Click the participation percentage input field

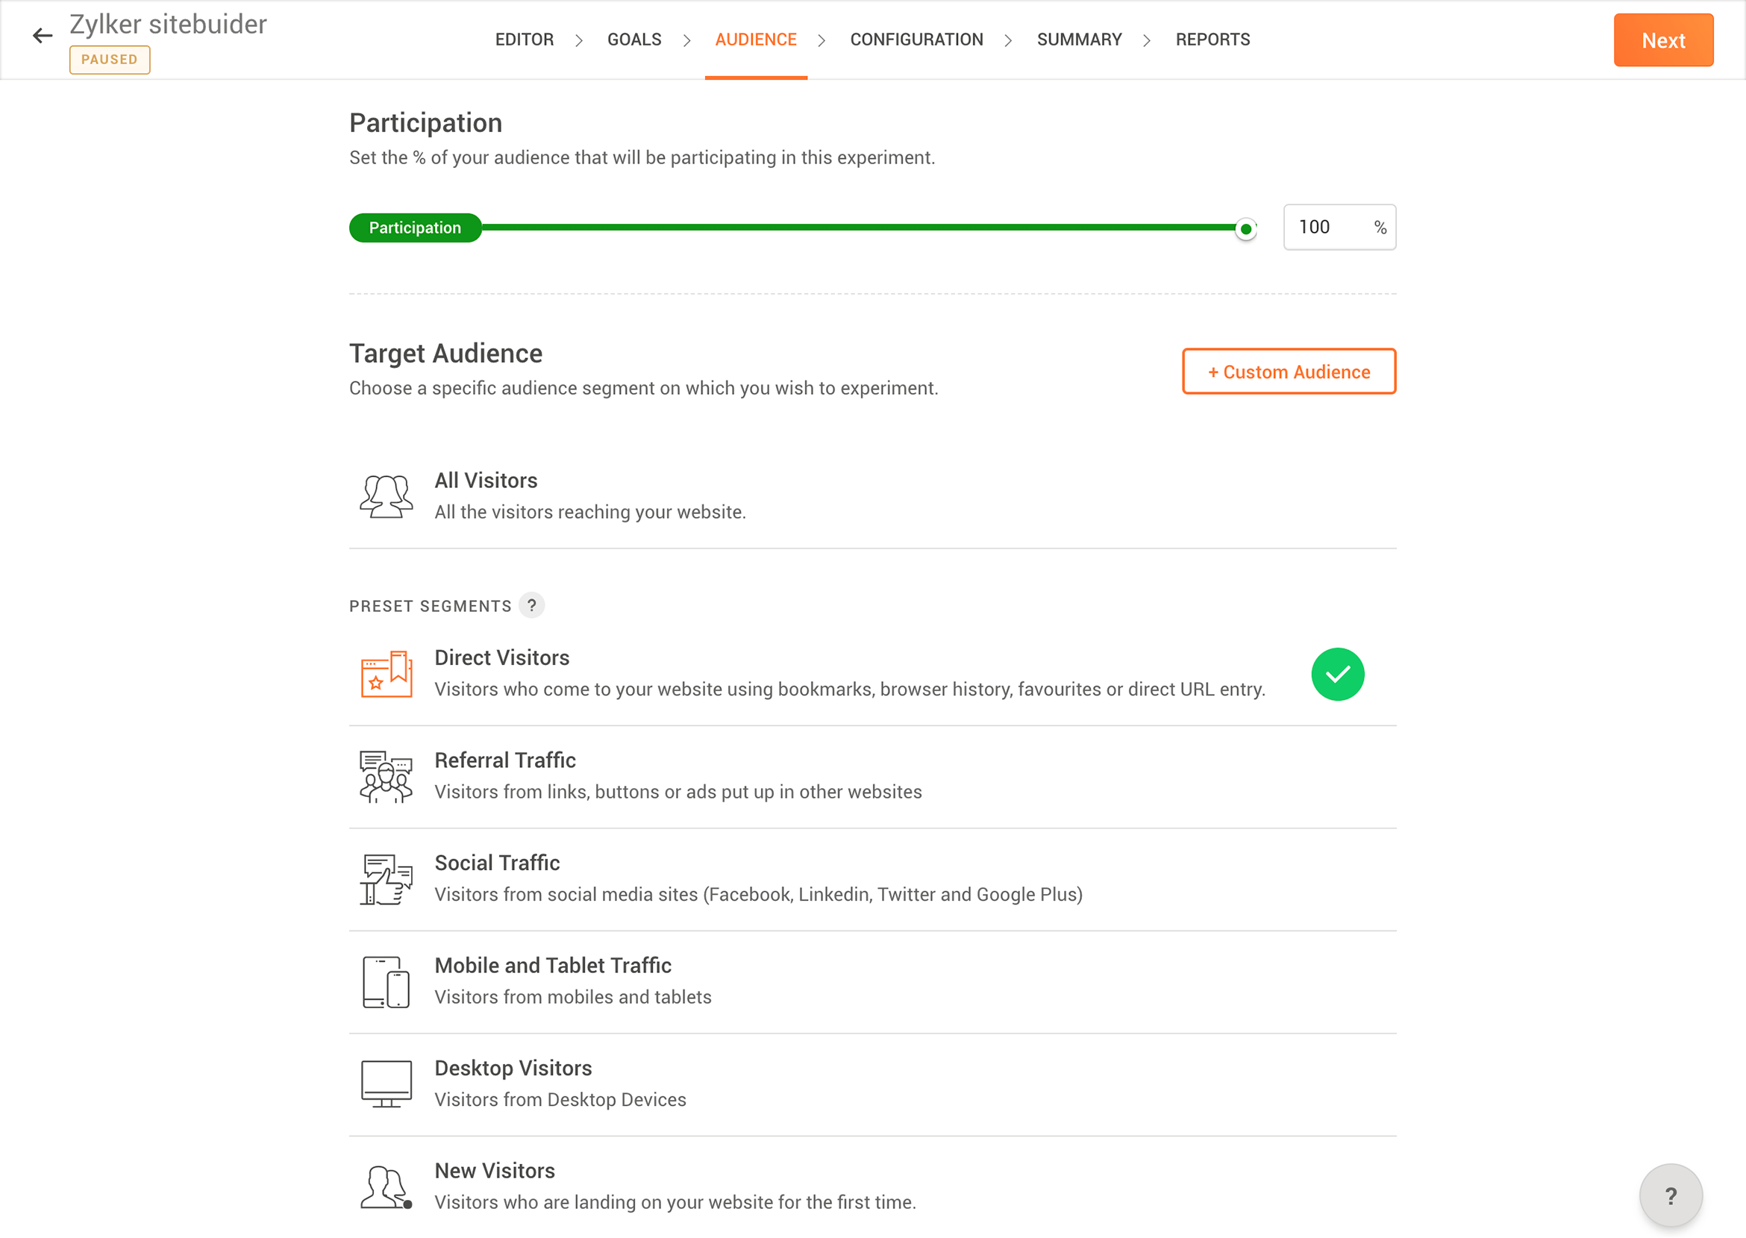pyautogui.click(x=1326, y=226)
